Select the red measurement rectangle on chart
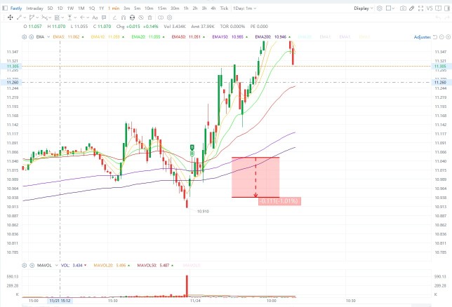Viewport: 452px width, 307px height. click(255, 177)
